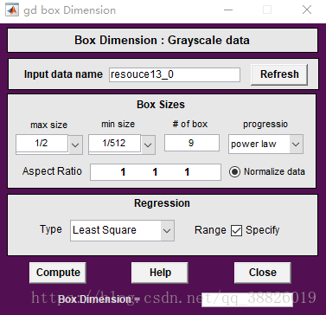Click the Box Sizes heading text
The image size is (326, 315).
point(161,105)
